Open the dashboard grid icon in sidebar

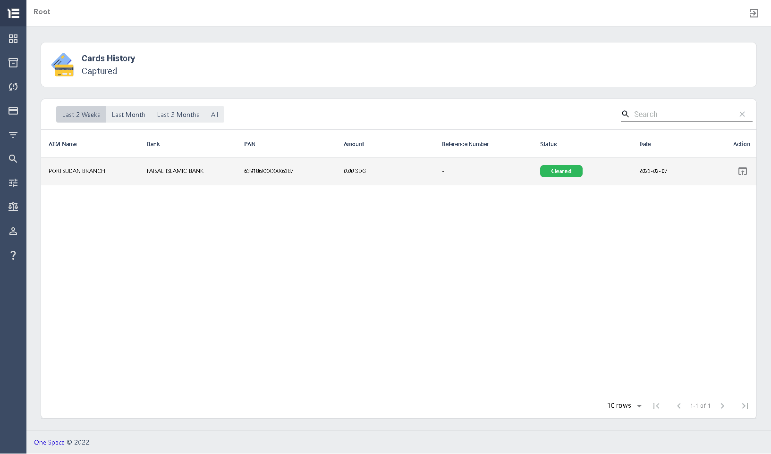[13, 39]
